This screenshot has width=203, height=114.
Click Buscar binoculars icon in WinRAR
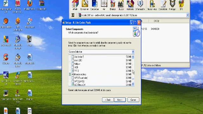[121, 5]
